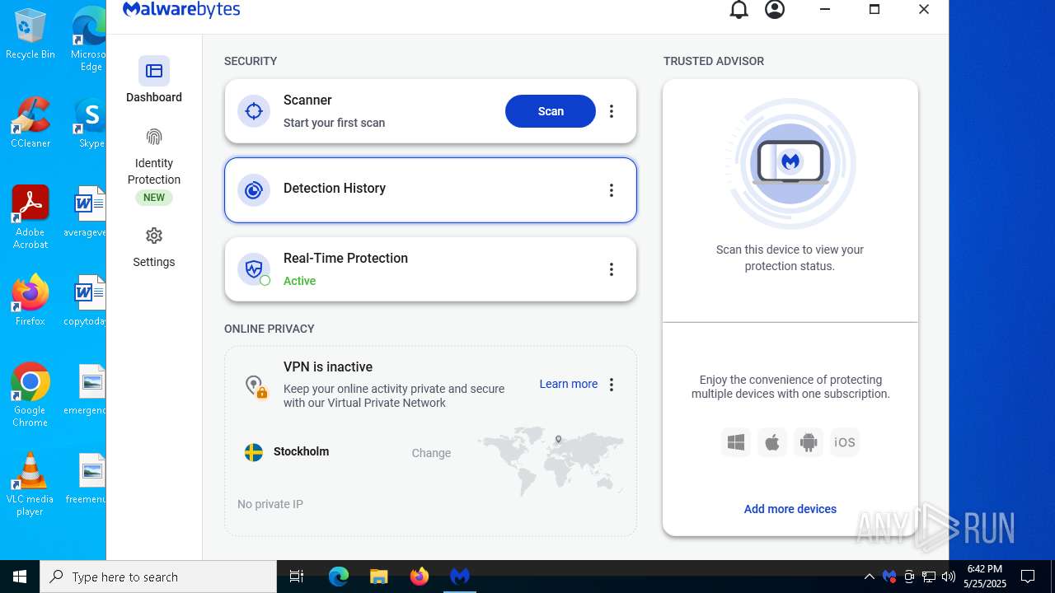
Task: Minimize the Malwarebytes window
Action: coord(825,9)
